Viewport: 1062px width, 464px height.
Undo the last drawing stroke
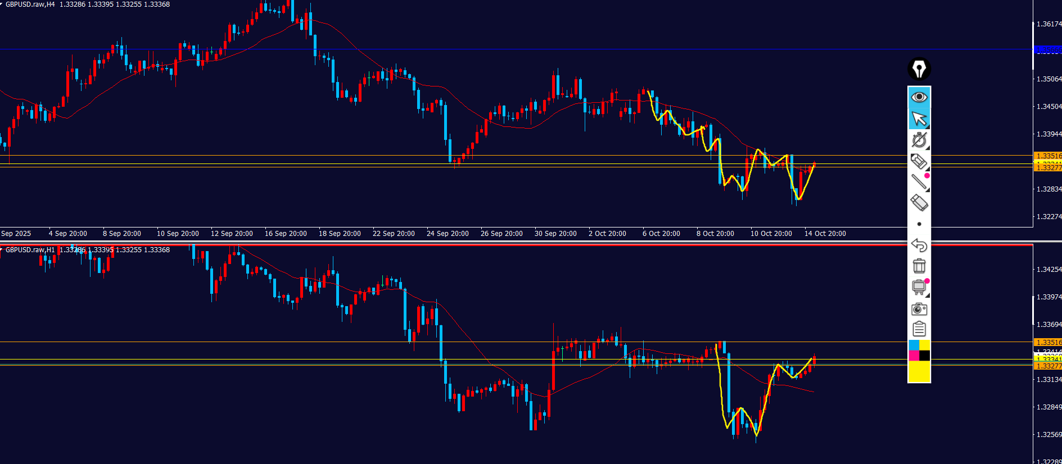tap(919, 245)
